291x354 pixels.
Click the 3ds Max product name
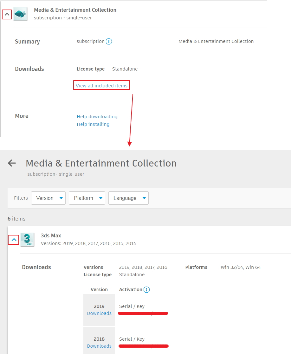51,235
